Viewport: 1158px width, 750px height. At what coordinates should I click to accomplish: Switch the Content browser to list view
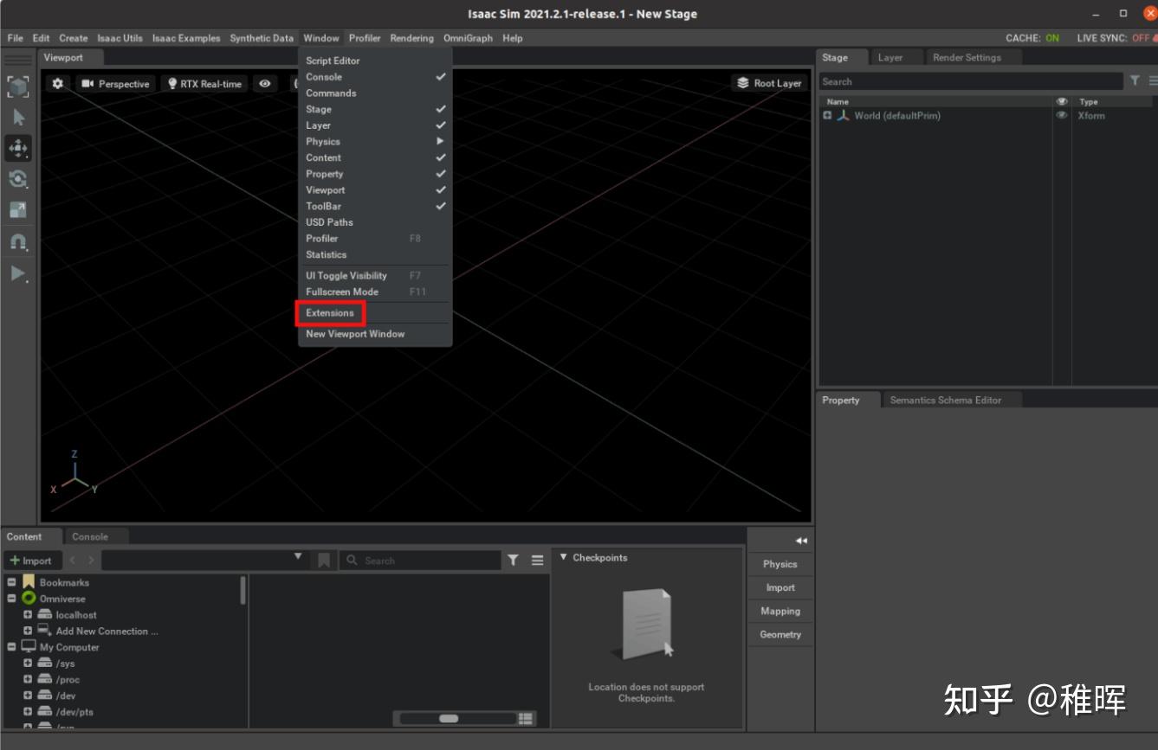coord(526,719)
